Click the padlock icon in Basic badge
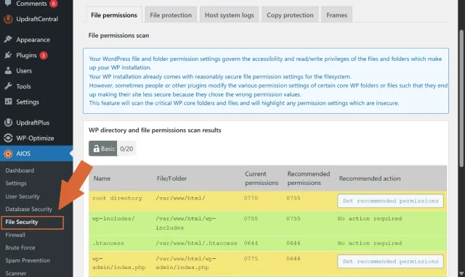This screenshot has height=277, width=465. coord(96,149)
